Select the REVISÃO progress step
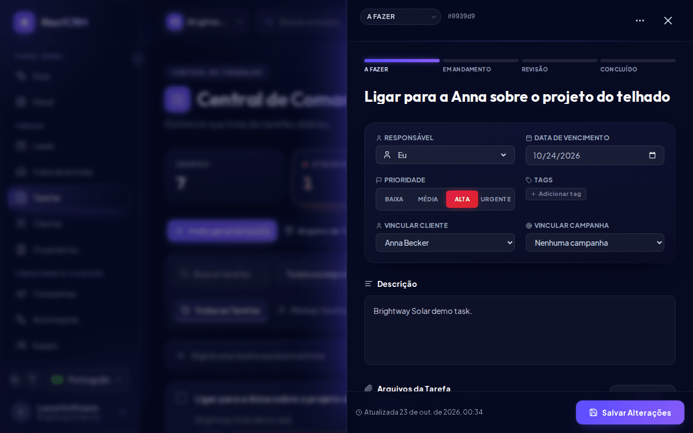Image resolution: width=693 pixels, height=433 pixels. 559,65
